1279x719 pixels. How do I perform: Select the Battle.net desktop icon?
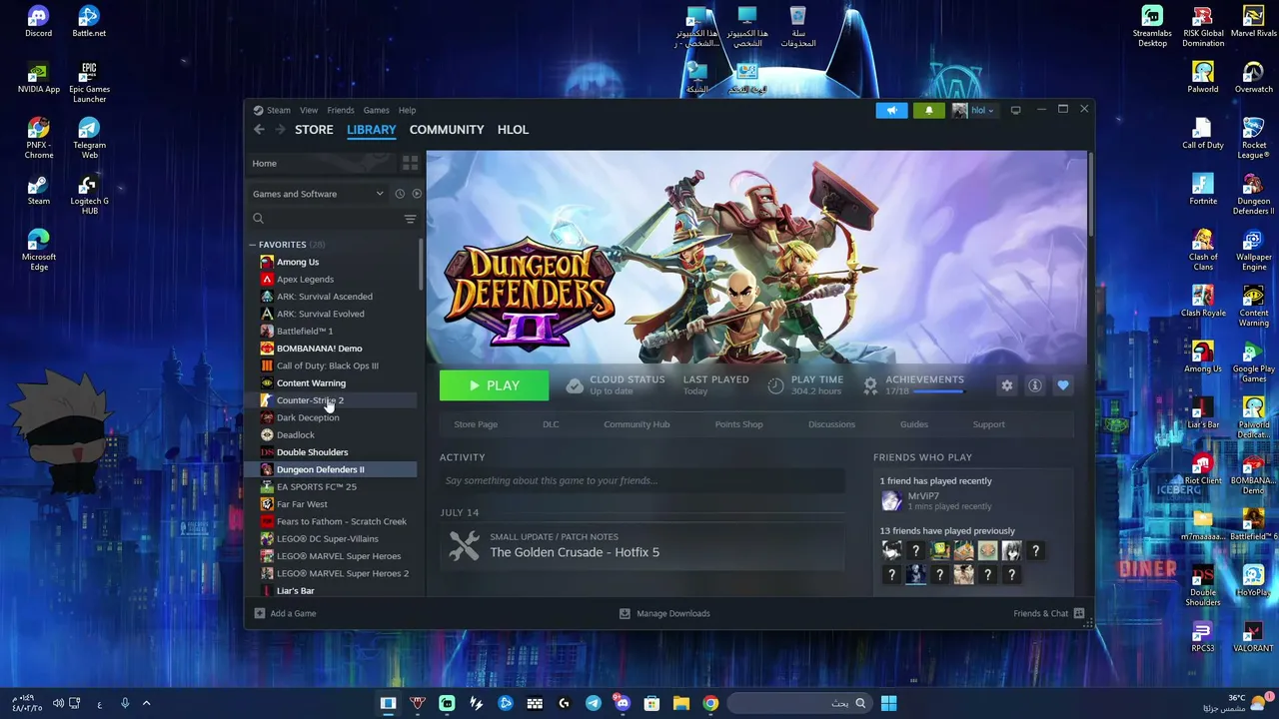tap(89, 21)
